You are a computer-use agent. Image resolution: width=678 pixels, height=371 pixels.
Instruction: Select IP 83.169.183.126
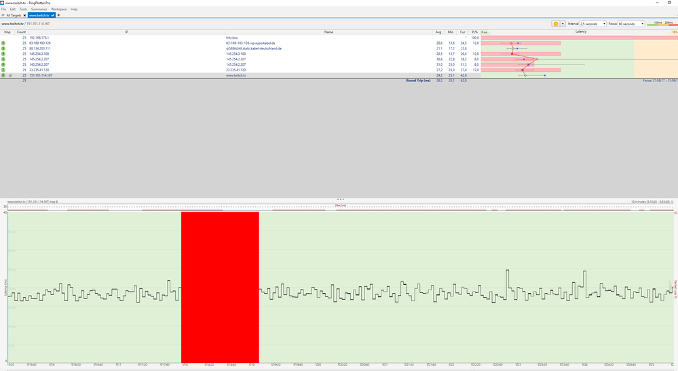[x=40, y=43]
